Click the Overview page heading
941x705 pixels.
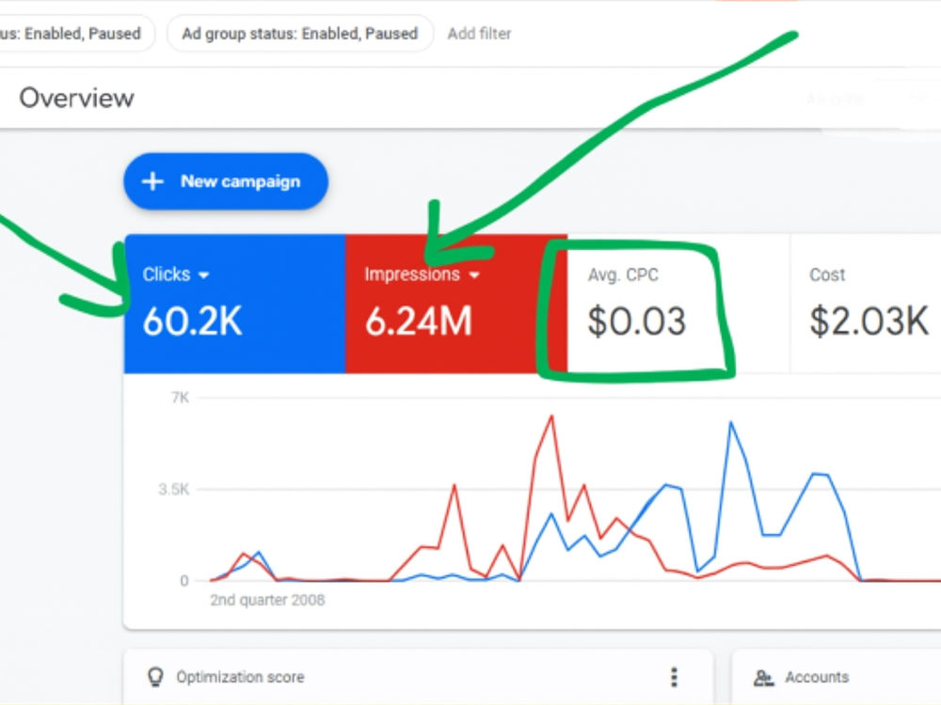(77, 98)
